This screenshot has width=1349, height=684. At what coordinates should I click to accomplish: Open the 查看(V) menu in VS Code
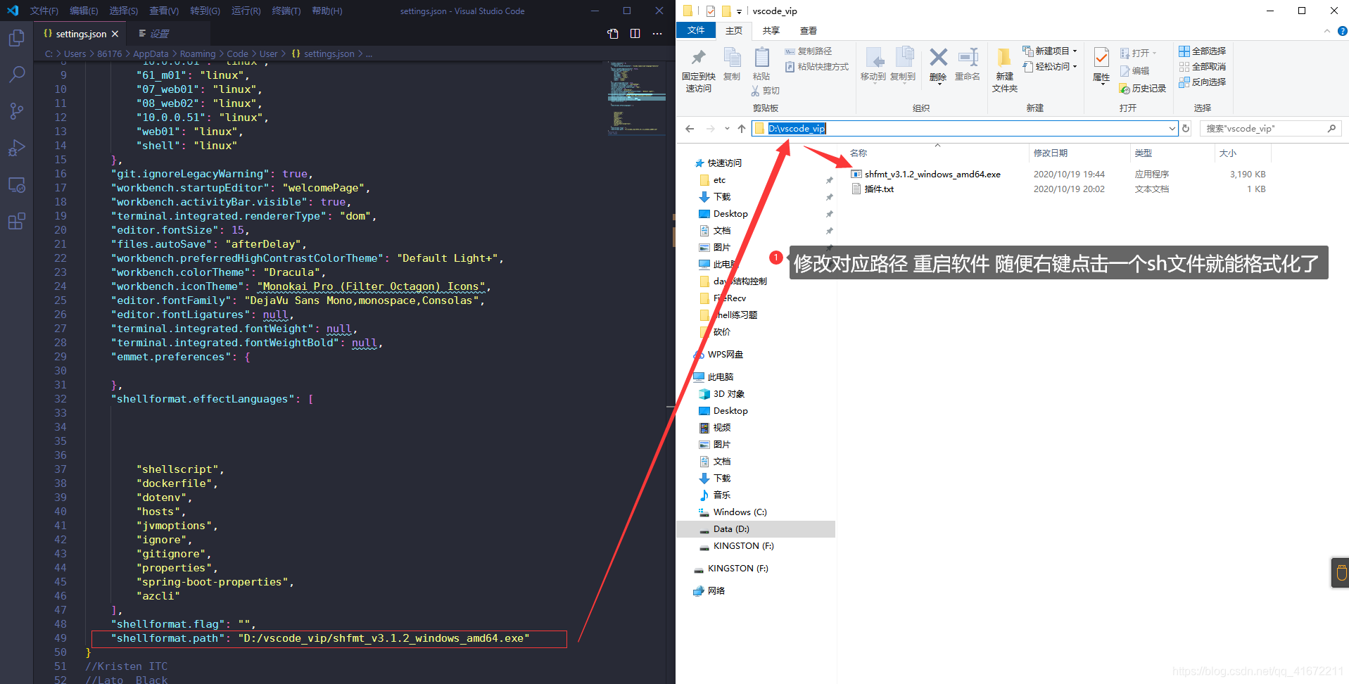point(164,11)
